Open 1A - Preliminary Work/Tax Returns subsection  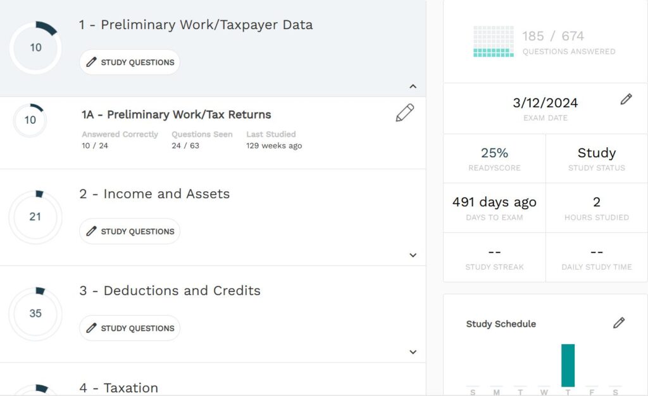point(176,115)
